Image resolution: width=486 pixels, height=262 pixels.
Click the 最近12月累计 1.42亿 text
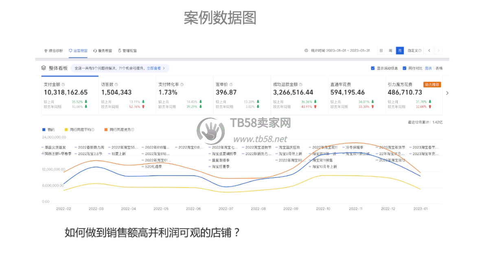(425, 122)
